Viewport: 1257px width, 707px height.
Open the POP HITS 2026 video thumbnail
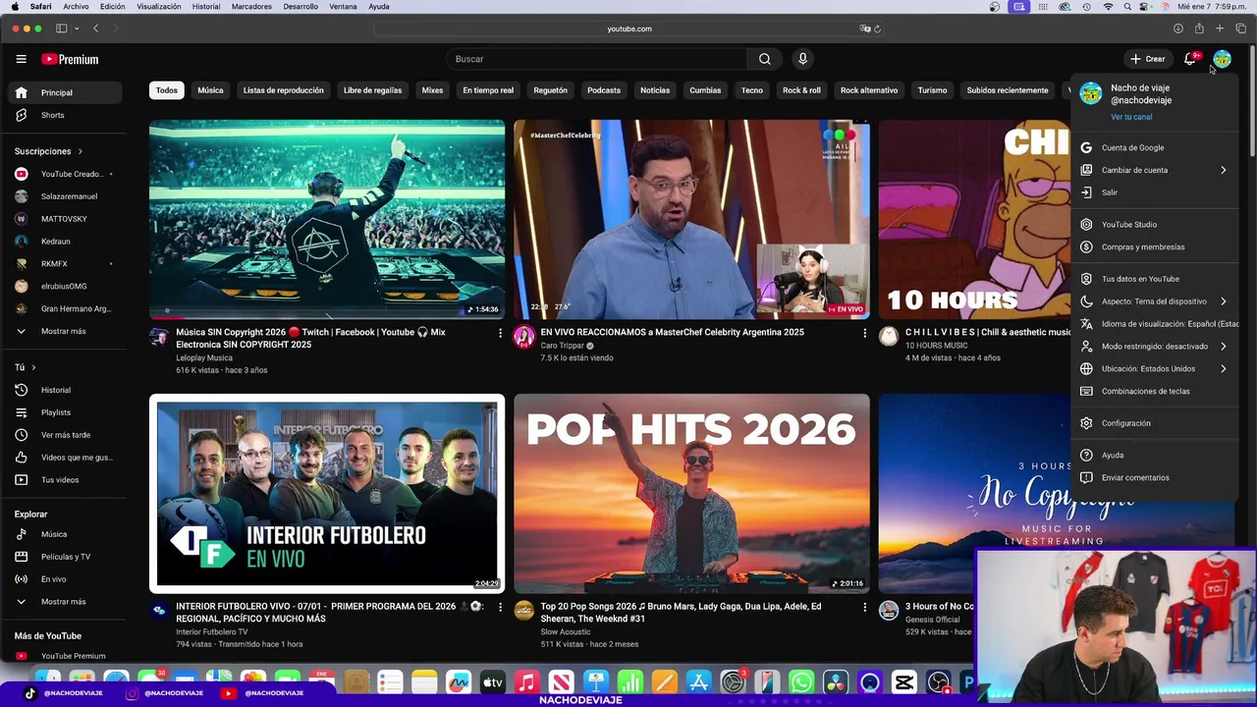pyautogui.click(x=691, y=494)
